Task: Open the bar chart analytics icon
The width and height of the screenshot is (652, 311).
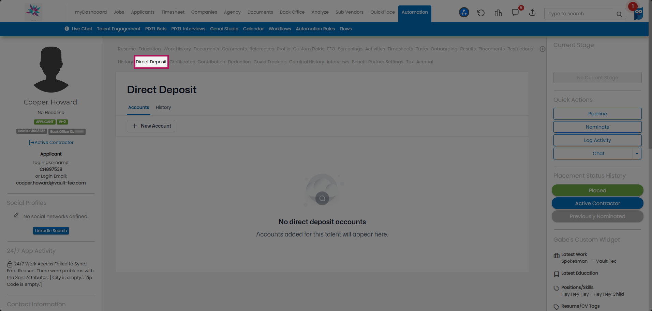Action: [x=498, y=13]
